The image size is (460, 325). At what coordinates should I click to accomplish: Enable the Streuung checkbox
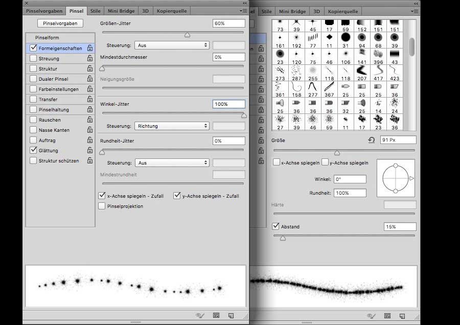tap(33, 58)
